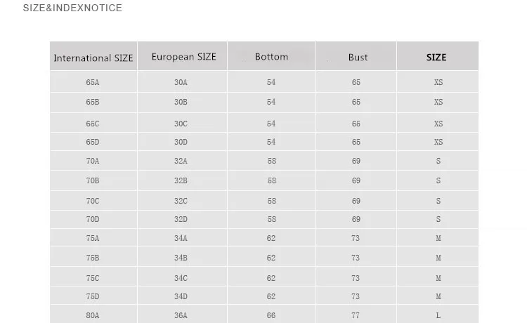
Task: Select the European SIZE column header
Action: click(x=183, y=57)
